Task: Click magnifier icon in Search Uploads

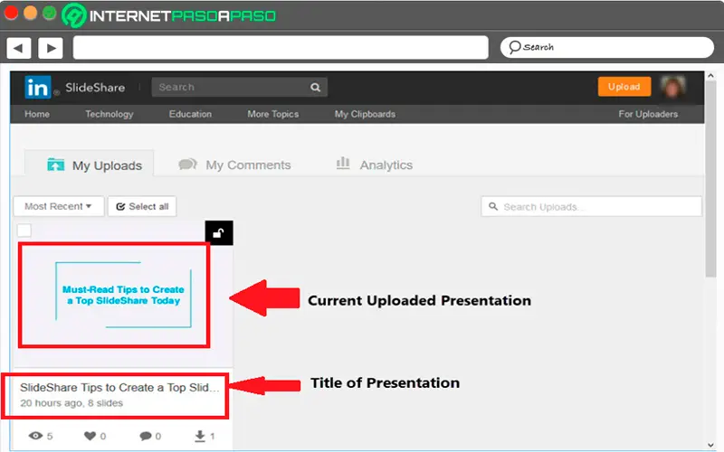Action: [x=493, y=207]
